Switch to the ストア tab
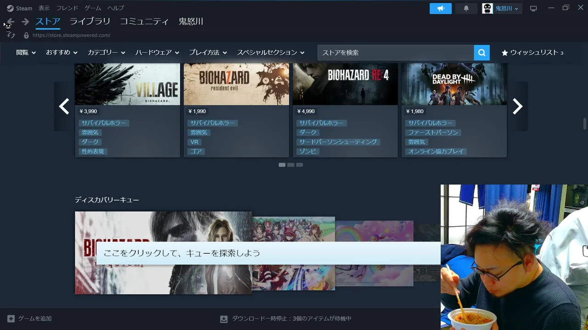 click(x=48, y=22)
